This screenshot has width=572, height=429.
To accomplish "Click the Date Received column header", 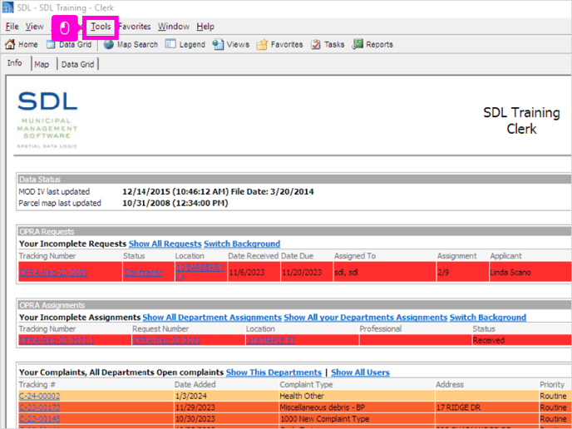I will [x=254, y=256].
